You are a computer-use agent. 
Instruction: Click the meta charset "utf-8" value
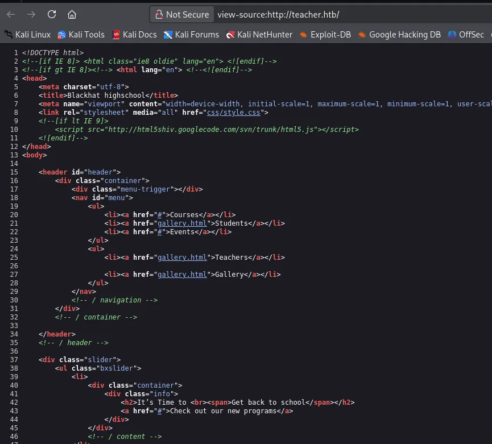(x=110, y=87)
